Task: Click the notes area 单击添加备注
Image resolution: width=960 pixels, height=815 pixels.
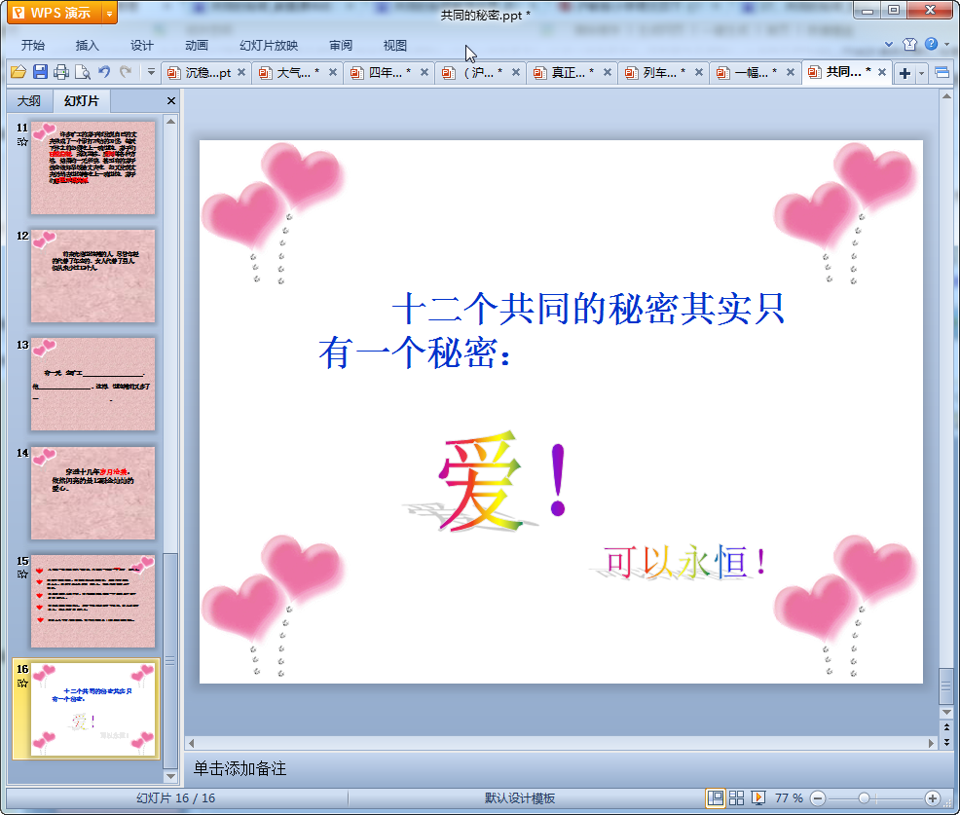Action: (x=240, y=768)
